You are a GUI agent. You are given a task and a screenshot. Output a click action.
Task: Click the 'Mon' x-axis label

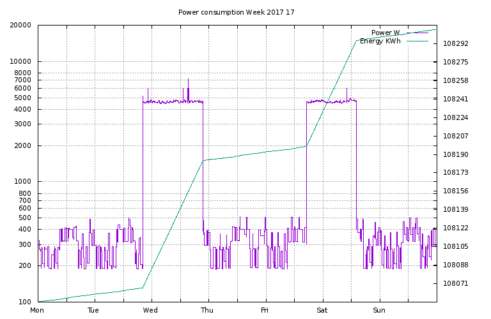coord(37,310)
